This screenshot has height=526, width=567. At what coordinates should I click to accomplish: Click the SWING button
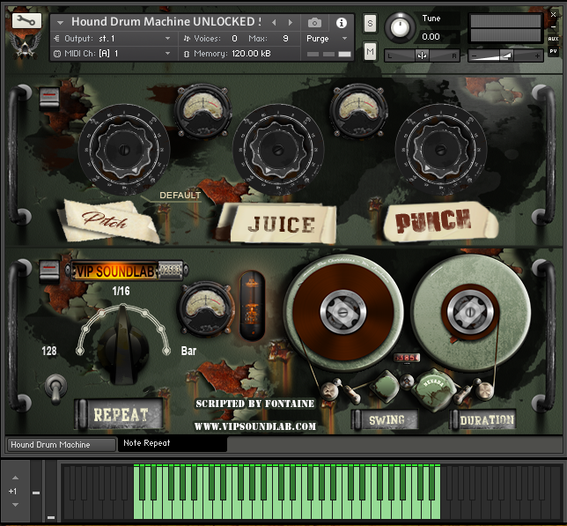click(385, 420)
